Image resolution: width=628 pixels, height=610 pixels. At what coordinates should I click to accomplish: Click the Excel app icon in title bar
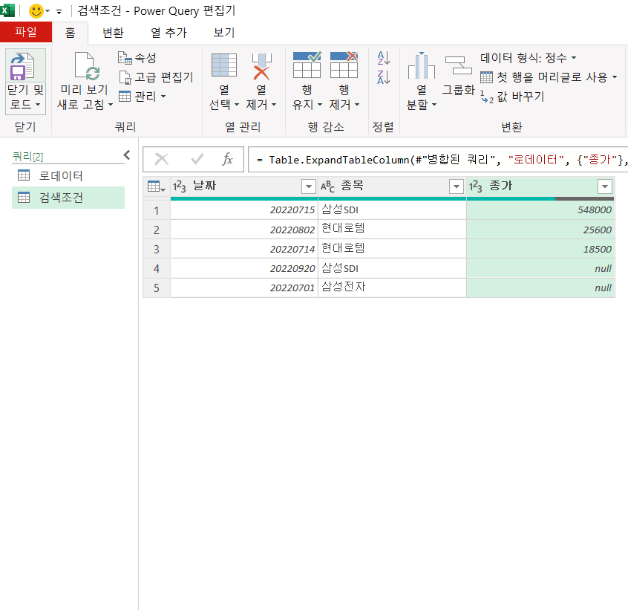click(7, 10)
